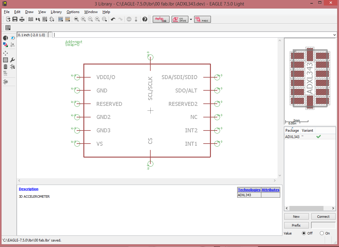The height and width of the screenshot is (247, 339).
Task: Click the Connect button
Action: 323,217
